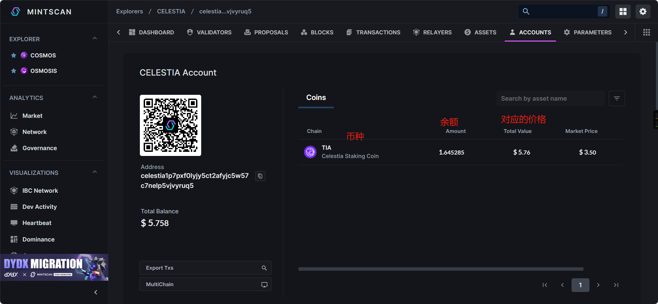
Task: Open the MultiChain button
Action: (x=205, y=284)
